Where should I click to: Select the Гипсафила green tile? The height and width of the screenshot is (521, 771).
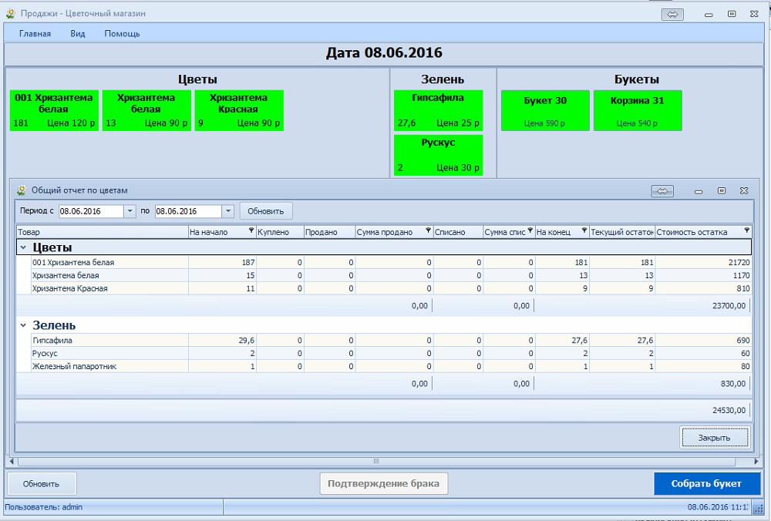click(x=438, y=110)
